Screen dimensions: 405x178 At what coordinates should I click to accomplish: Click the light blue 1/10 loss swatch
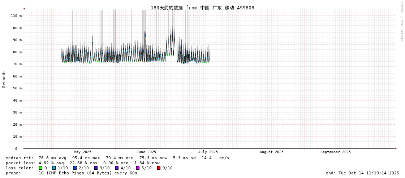54,168
